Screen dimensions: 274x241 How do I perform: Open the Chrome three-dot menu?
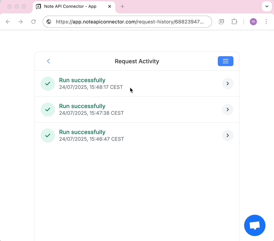click(x=266, y=22)
